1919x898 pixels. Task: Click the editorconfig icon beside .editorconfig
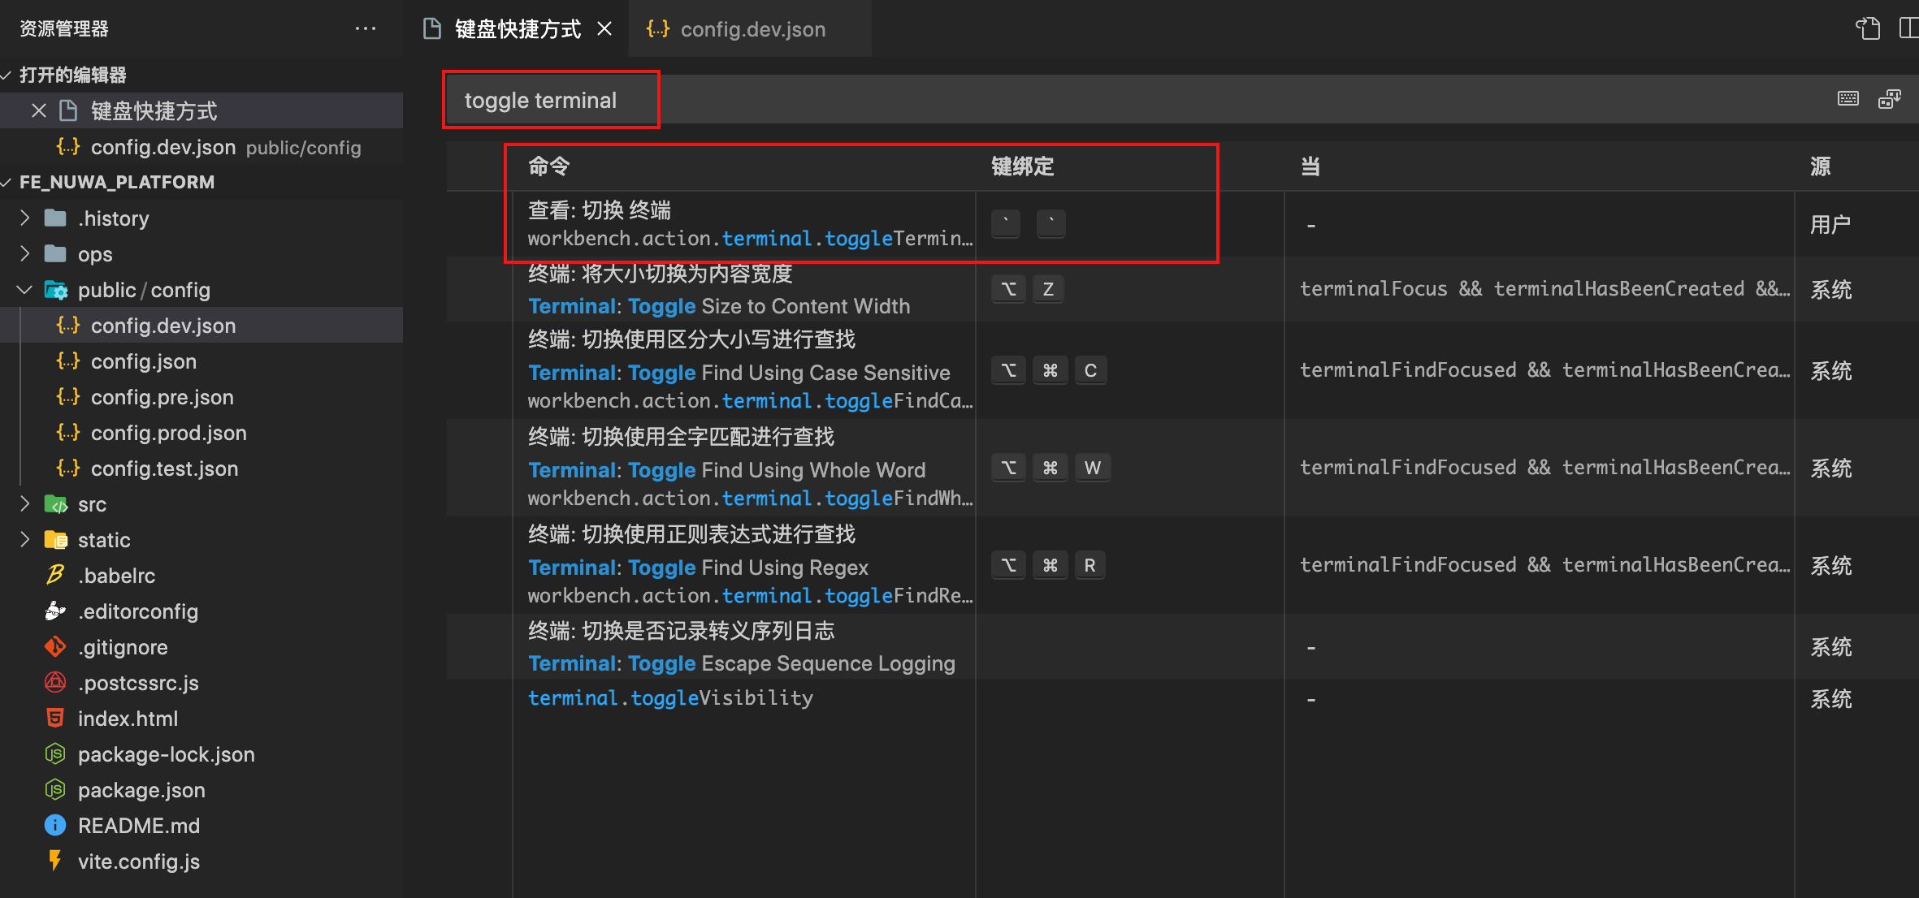pos(55,611)
